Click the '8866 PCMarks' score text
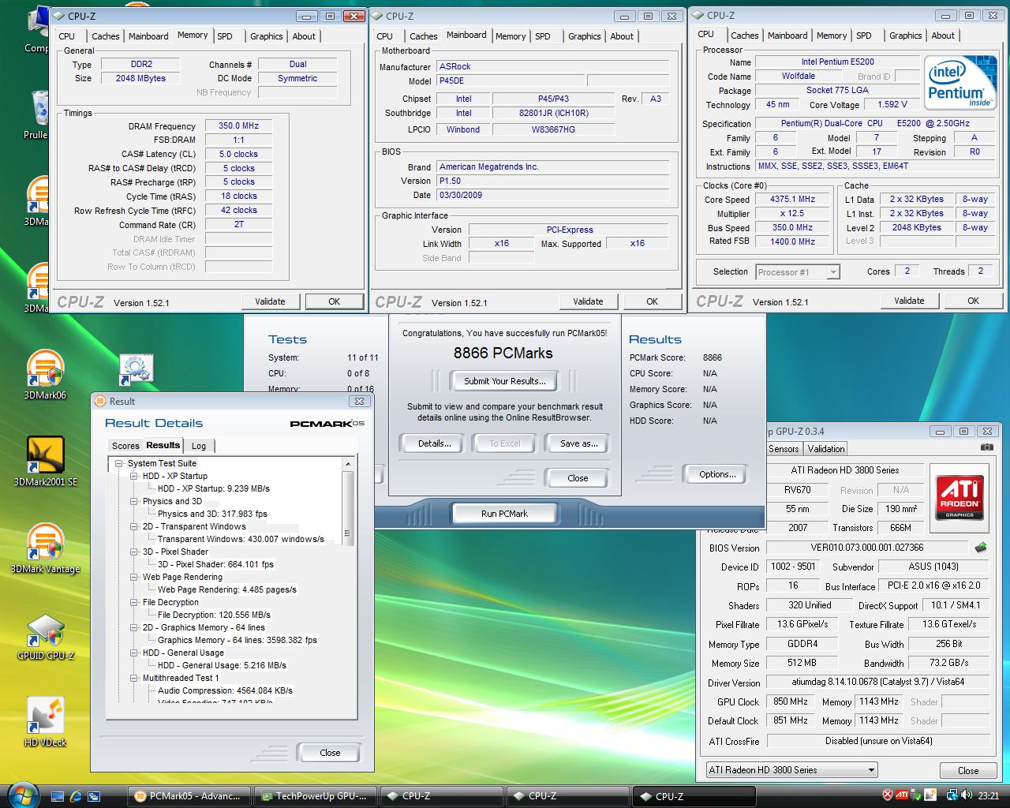 click(503, 353)
